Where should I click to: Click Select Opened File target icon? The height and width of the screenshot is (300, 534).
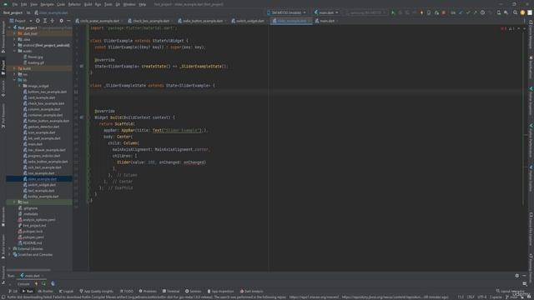coord(38,21)
